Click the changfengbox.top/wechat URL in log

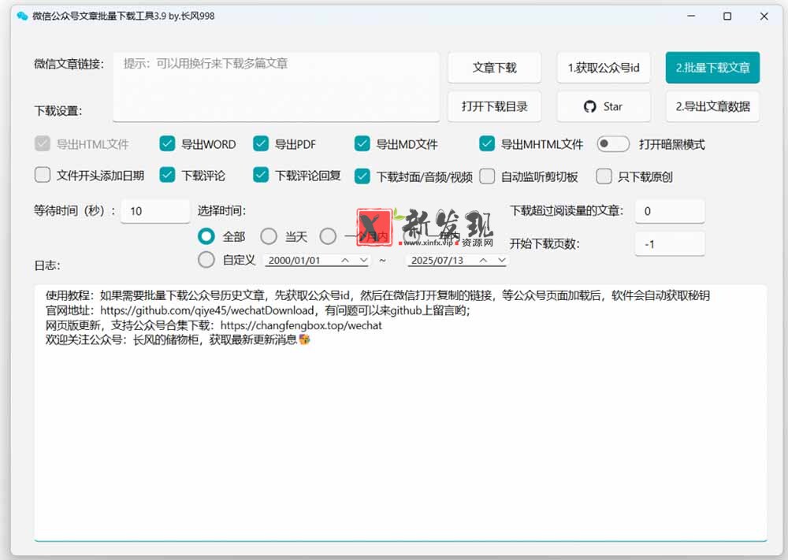(x=301, y=325)
